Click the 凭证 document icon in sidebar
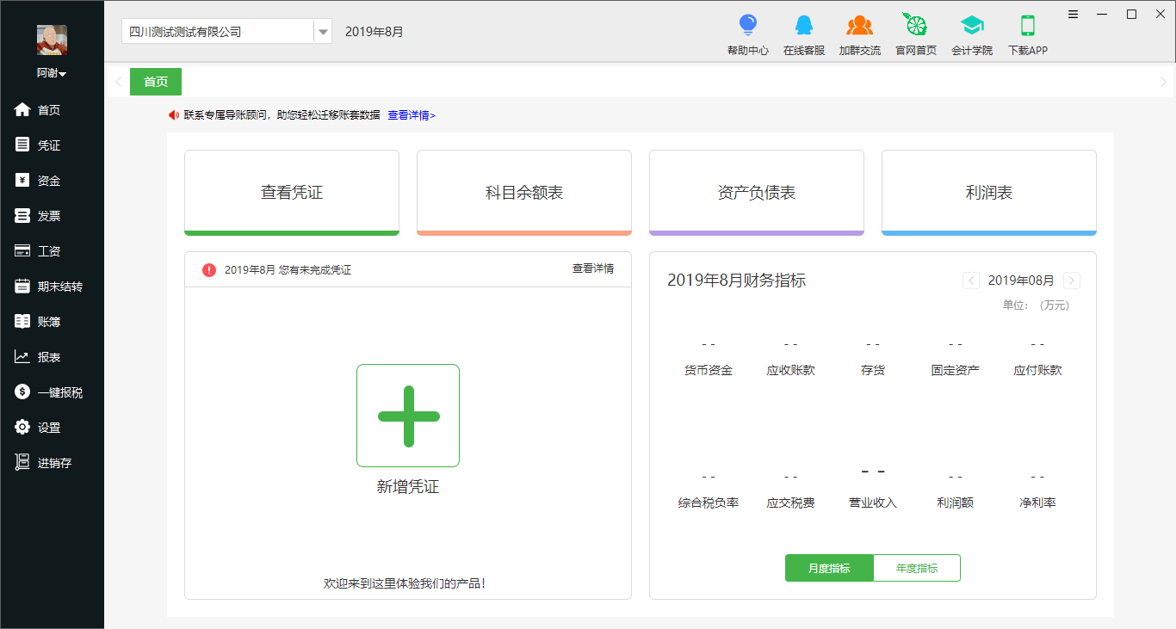The width and height of the screenshot is (1176, 629). click(x=22, y=145)
